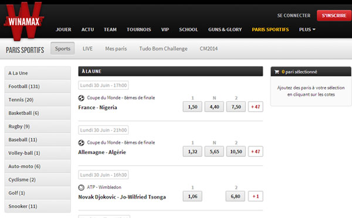Open Snooker (11) in the sidebar
The height and width of the screenshot is (218, 352).
pos(38,206)
